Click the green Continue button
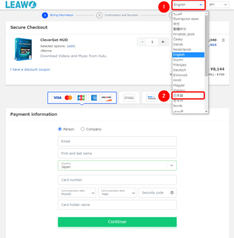Viewport: 234px width, 238px height. tap(117, 222)
